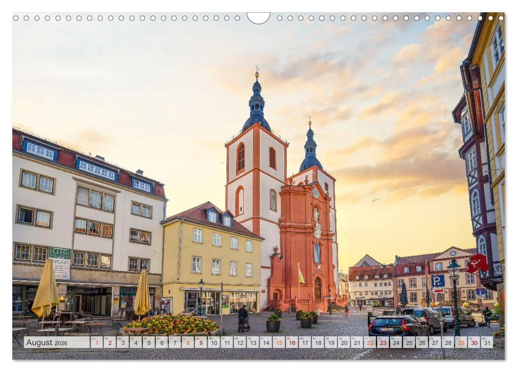The image size is (517, 372).
Task: Click the 'August 2026' month label
Action: [47, 343]
